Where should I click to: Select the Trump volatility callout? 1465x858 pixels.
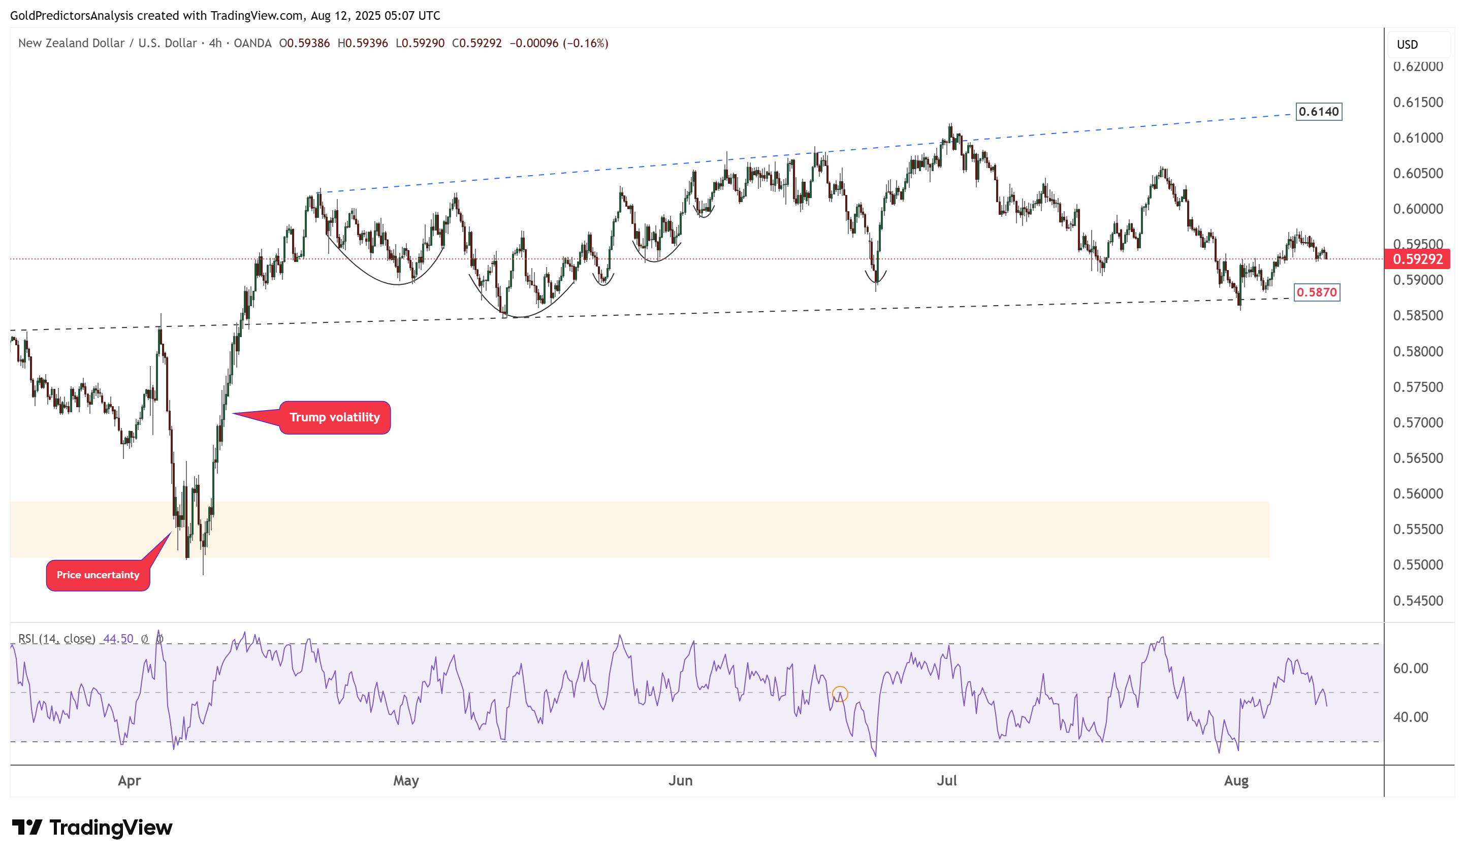click(334, 417)
